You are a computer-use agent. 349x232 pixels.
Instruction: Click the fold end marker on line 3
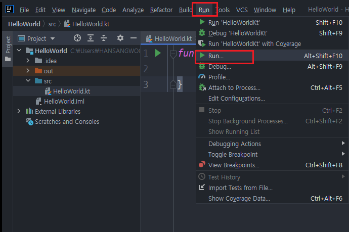(173, 84)
